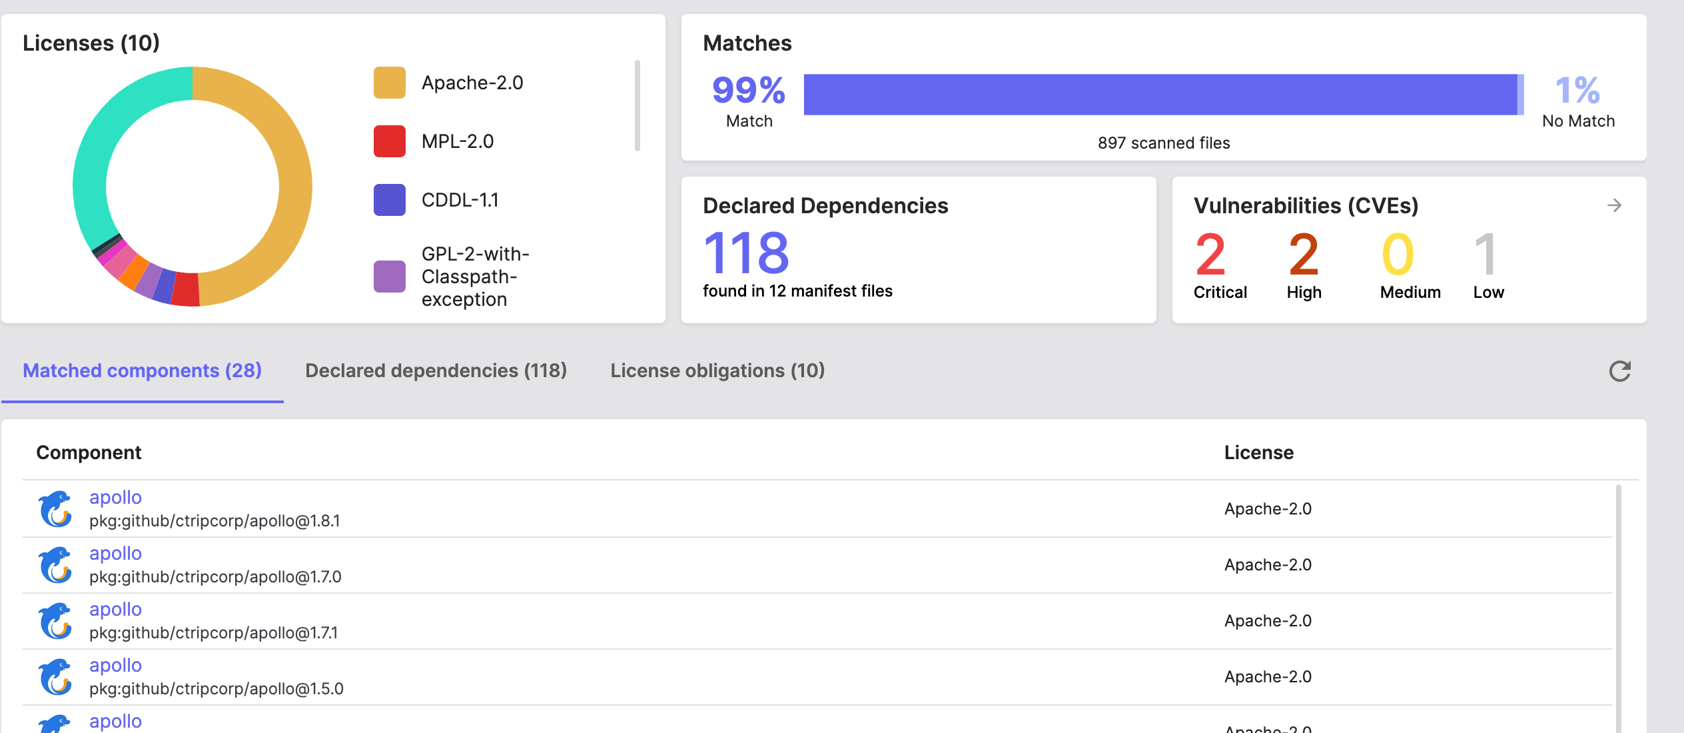Switch to License obligations (10) tab
The image size is (1684, 733).
717,370
